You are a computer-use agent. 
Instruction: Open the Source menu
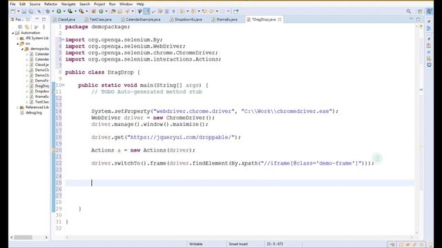point(35,4)
